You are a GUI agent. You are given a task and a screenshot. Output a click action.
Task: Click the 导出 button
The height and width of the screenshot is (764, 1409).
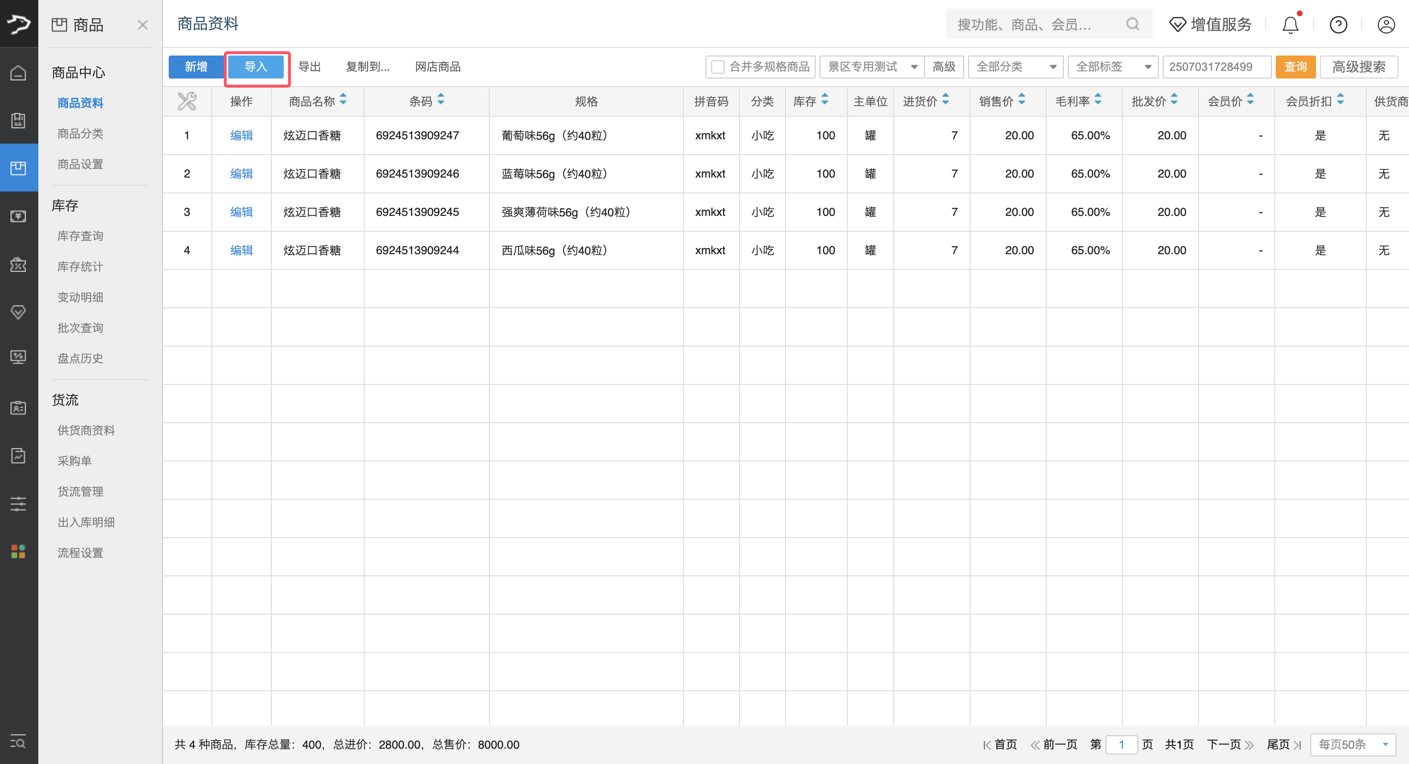pos(310,67)
